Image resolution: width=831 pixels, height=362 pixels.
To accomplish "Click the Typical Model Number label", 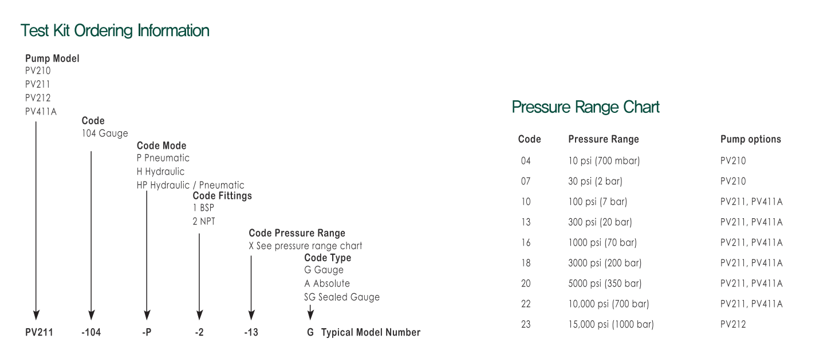I will click(371, 332).
